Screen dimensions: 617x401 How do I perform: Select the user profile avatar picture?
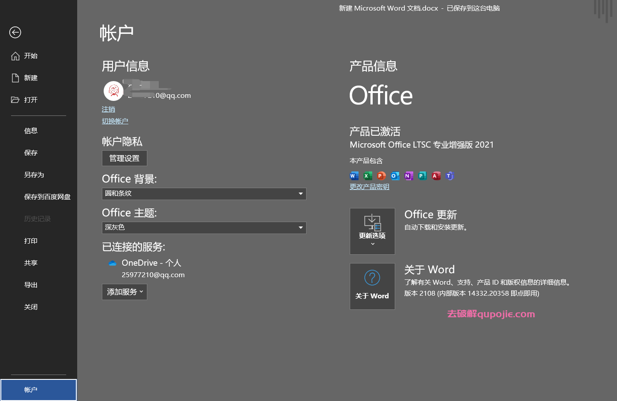[113, 91]
